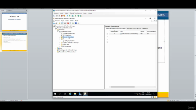Select Objetos de Política de Grupo Vinculados tab
Screen dimensions: 196x110
115,28
